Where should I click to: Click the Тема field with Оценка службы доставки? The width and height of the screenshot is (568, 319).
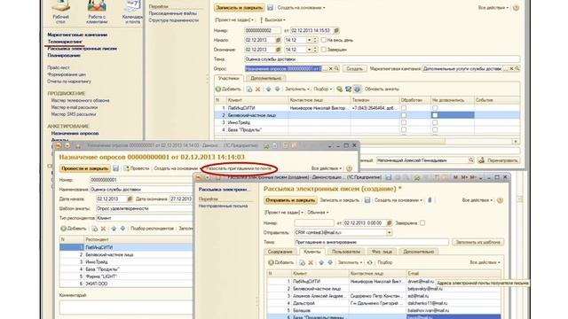pyautogui.click(x=383, y=59)
